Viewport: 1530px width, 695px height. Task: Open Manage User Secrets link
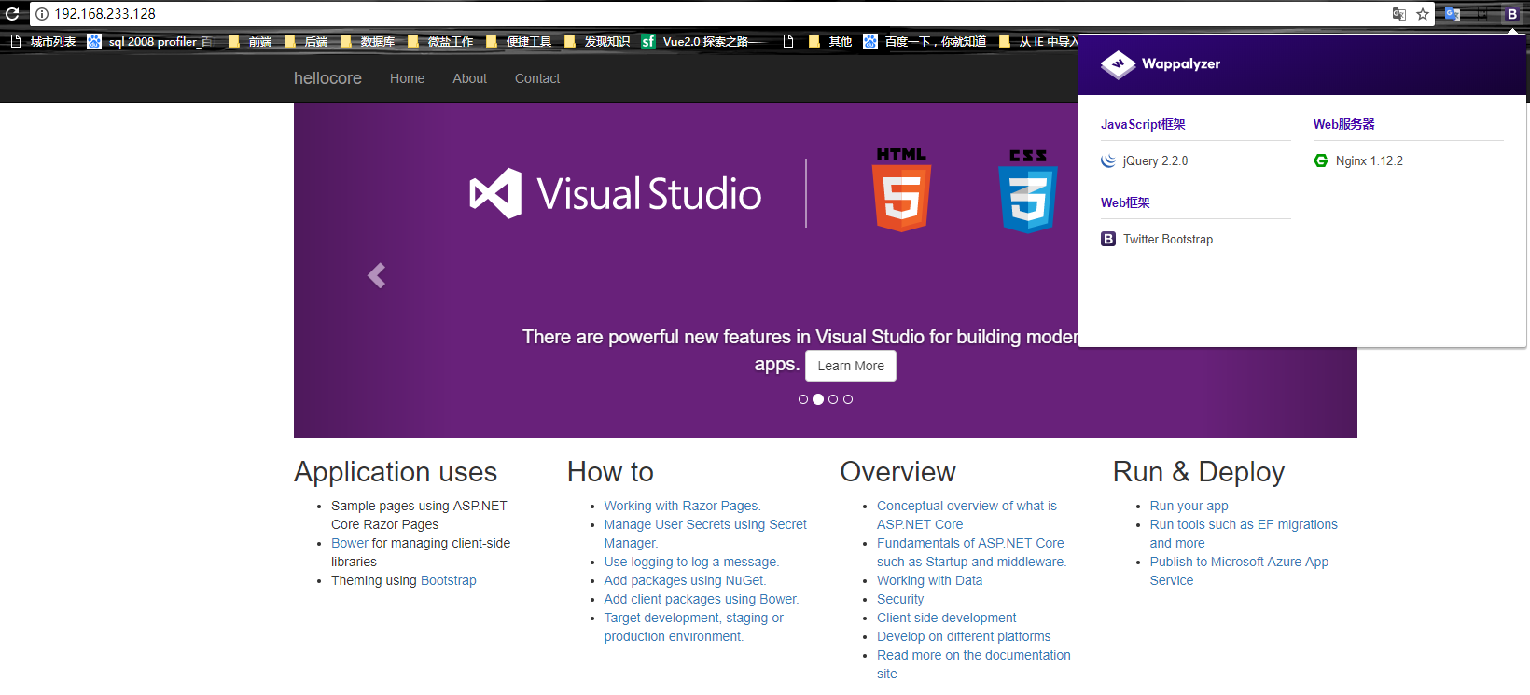click(x=705, y=534)
